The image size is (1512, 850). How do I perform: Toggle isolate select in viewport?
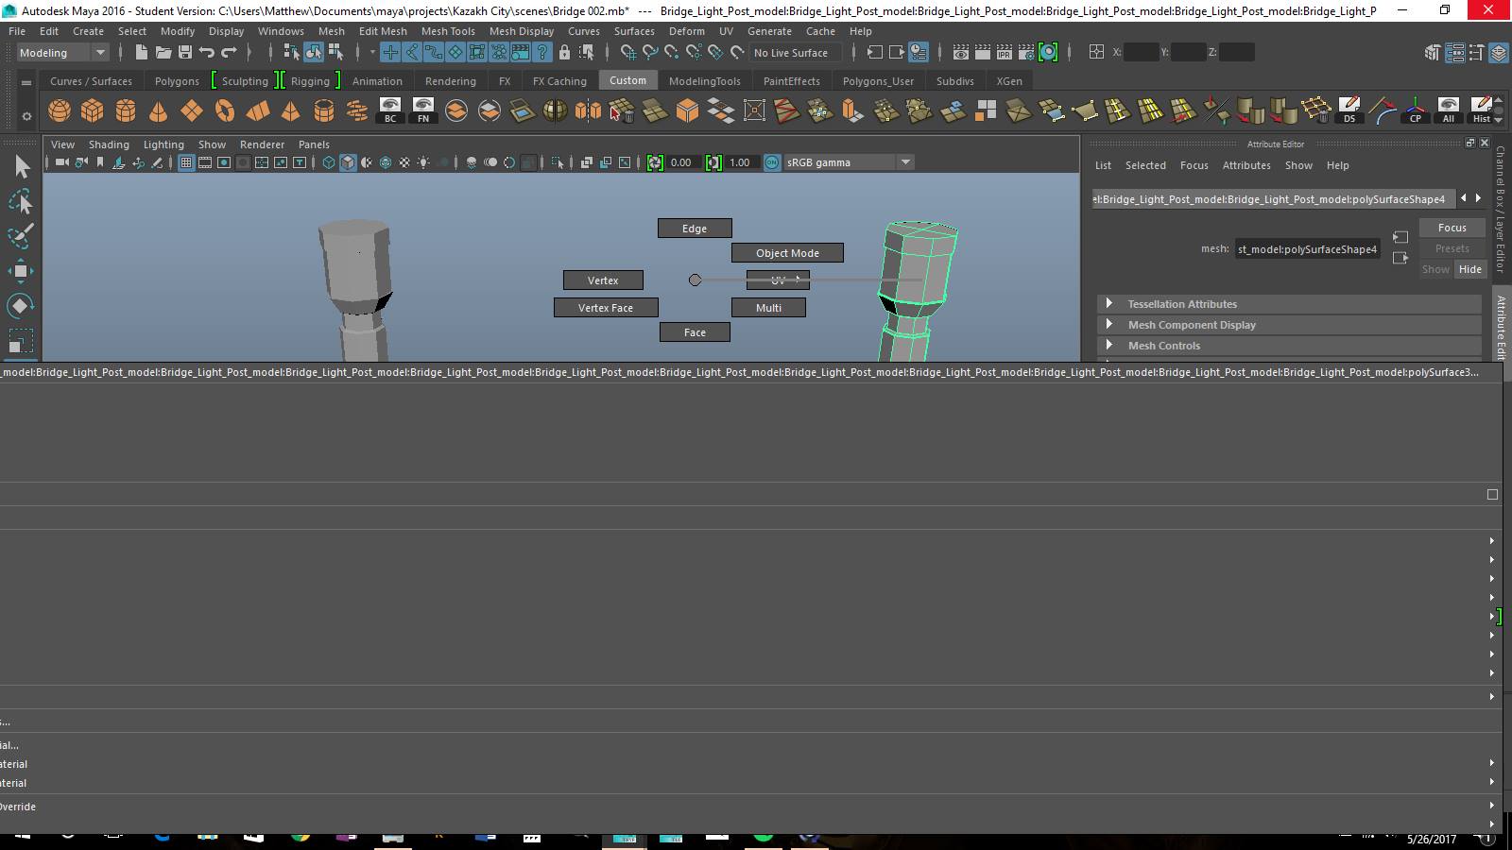click(558, 162)
